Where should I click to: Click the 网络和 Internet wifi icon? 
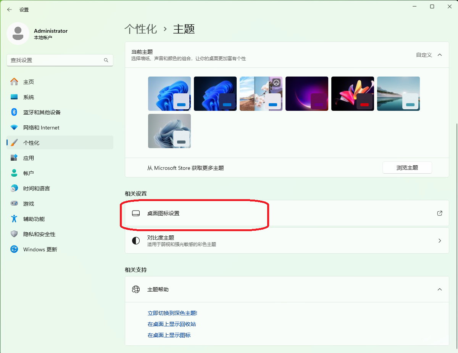[x=14, y=128]
